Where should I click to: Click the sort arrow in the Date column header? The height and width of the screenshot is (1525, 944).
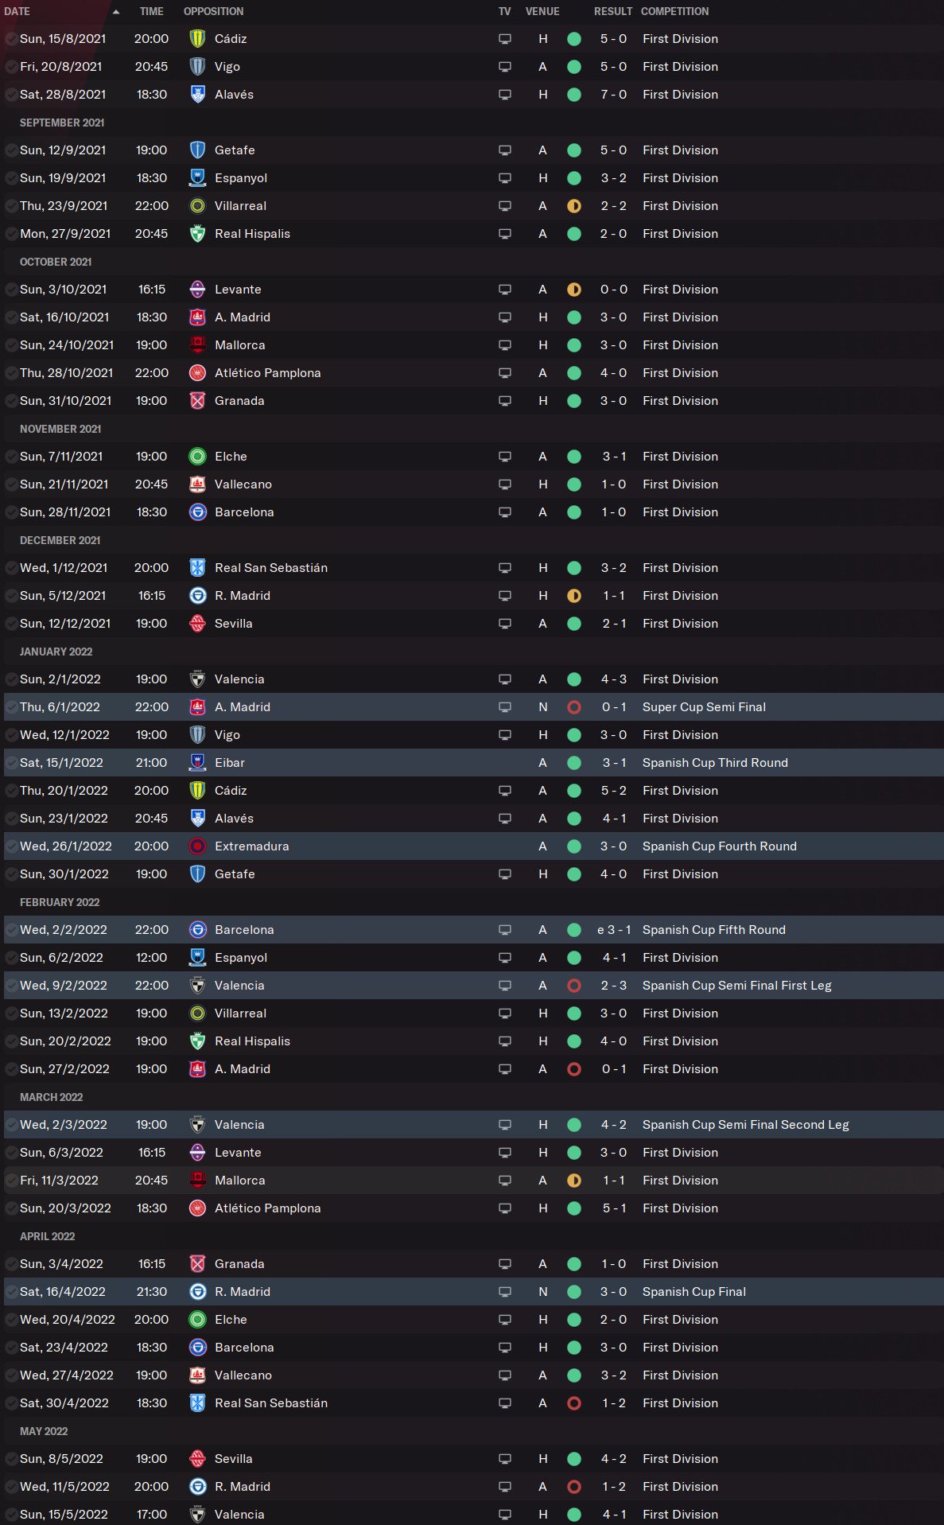pos(116,12)
